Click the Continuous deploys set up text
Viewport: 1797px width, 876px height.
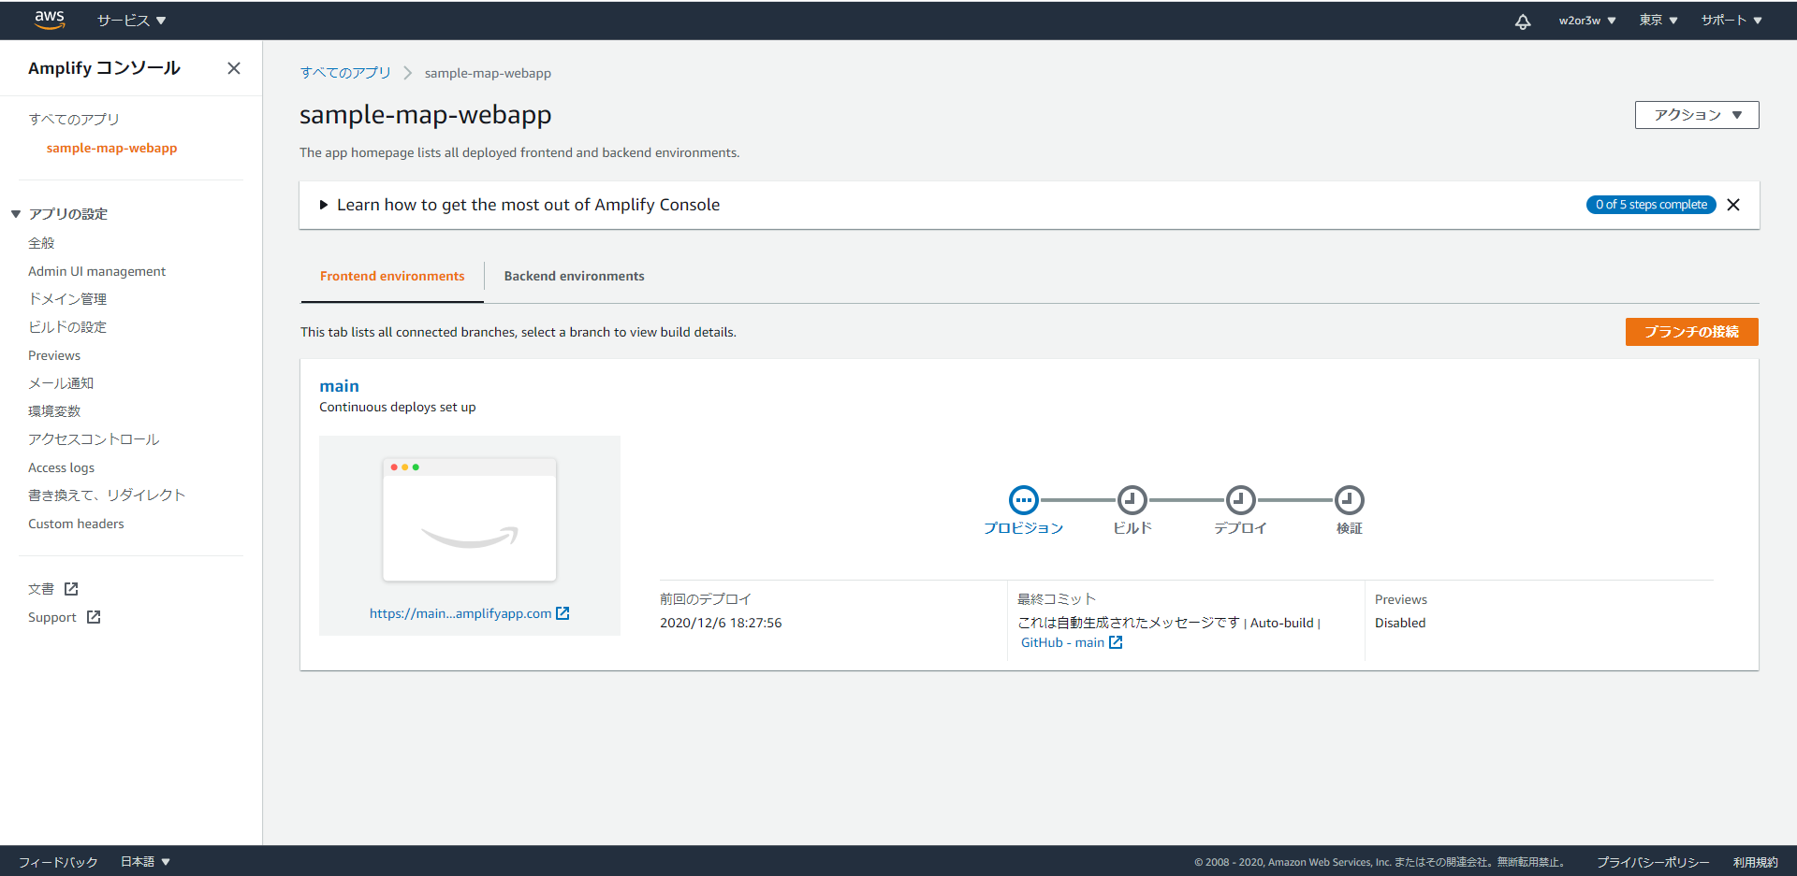pos(398,407)
